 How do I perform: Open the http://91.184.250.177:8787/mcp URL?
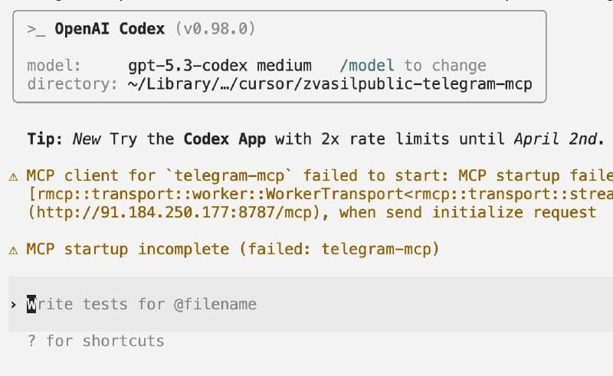174,213
